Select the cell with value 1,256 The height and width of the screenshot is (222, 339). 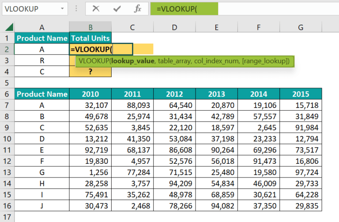(90, 172)
